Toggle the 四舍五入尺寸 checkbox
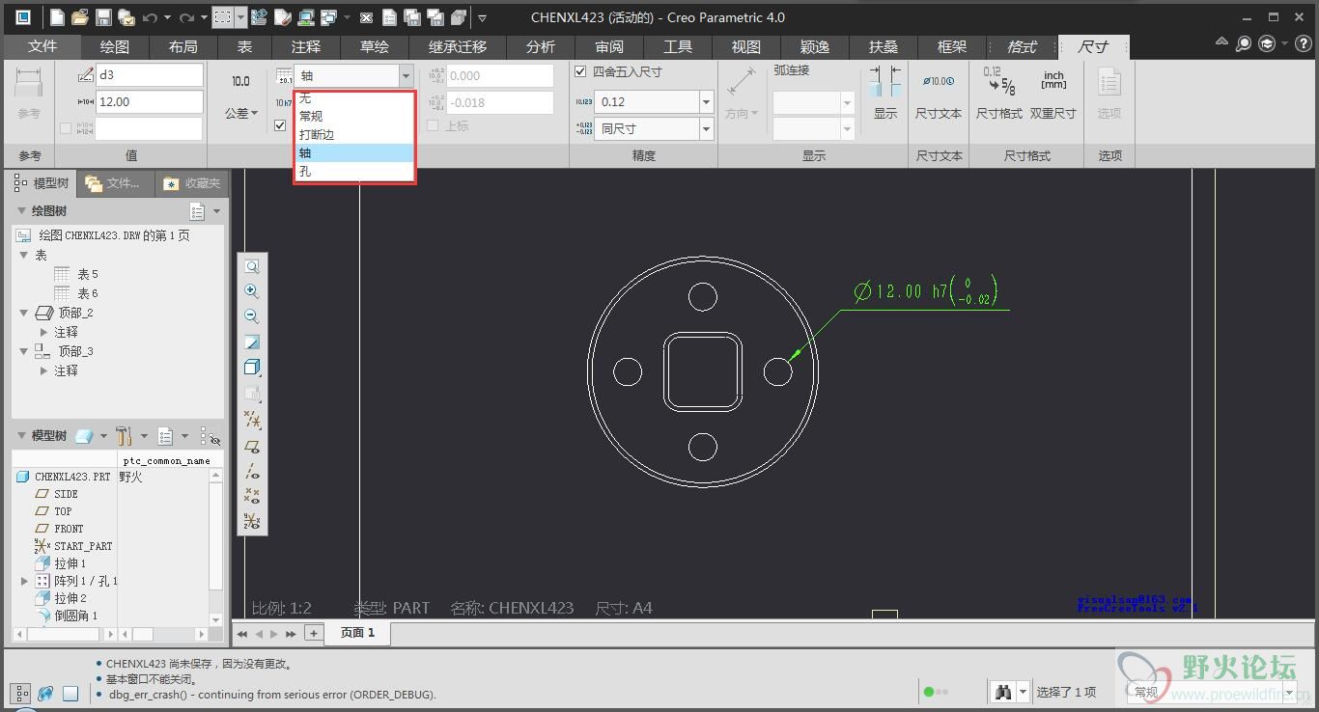Viewport: 1319px width, 712px height. click(x=580, y=71)
